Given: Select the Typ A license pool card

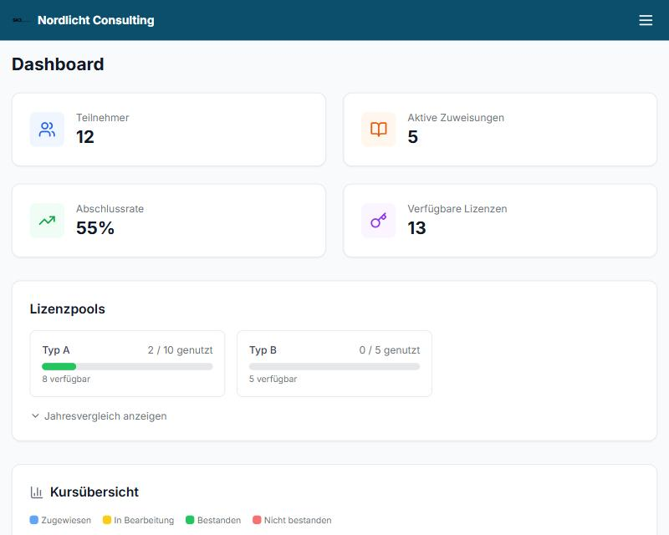Looking at the screenshot, I should 127,364.
